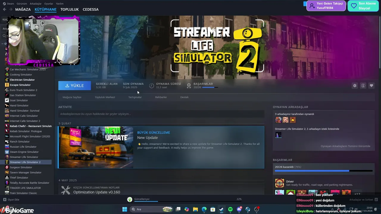Open the game settings gear icon
The width and height of the screenshot is (381, 214).
click(x=355, y=86)
